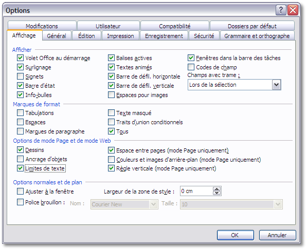307x250 pixels.
Task: Enable Espaces pour images checkbox
Action: 111,95
